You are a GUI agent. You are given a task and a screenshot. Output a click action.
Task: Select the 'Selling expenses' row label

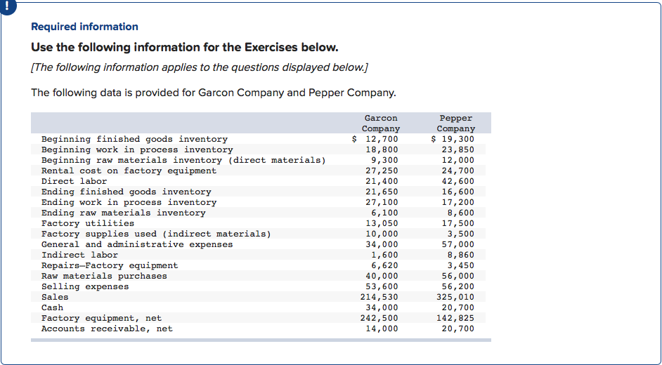(x=85, y=286)
